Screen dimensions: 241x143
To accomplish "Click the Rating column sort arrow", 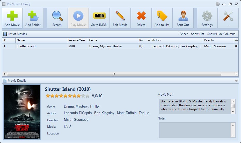I will tap(149, 41).
